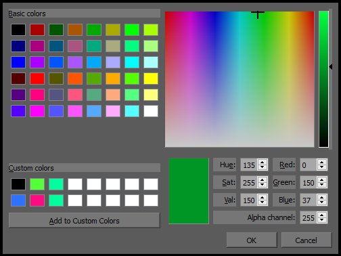Click the value brightness slider arrow
Screen dimensions: 341x256
[331, 67]
